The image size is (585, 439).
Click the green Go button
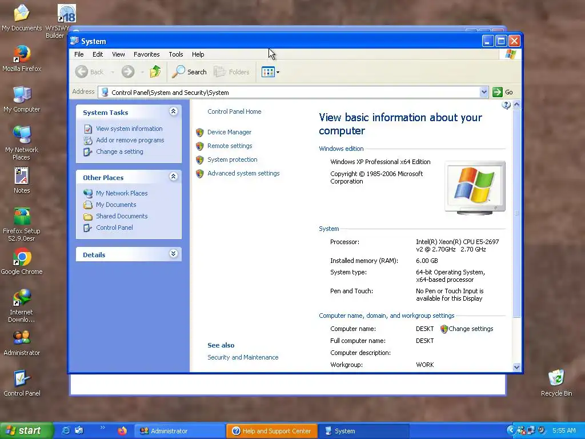pyautogui.click(x=503, y=92)
